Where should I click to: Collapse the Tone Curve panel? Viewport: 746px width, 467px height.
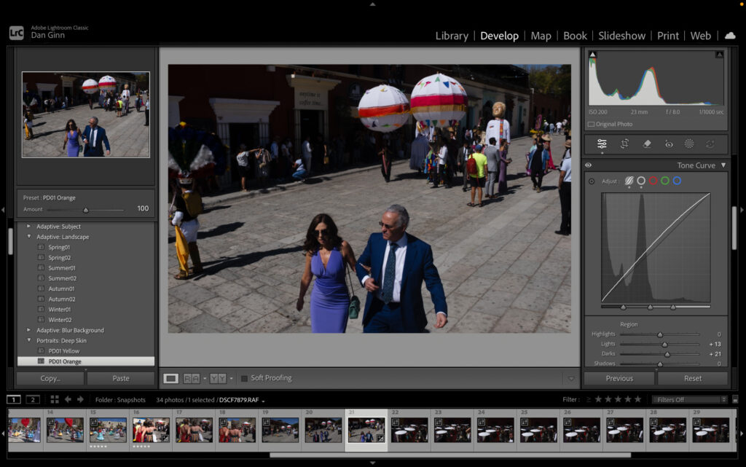click(723, 165)
